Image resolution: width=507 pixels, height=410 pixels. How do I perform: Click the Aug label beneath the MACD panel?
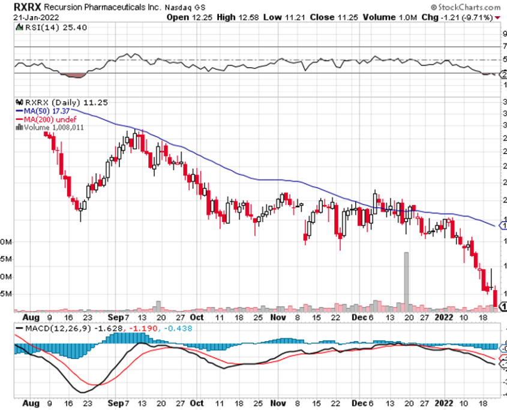coord(31,403)
